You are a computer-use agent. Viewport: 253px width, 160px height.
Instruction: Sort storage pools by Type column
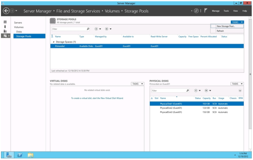(x=82, y=36)
